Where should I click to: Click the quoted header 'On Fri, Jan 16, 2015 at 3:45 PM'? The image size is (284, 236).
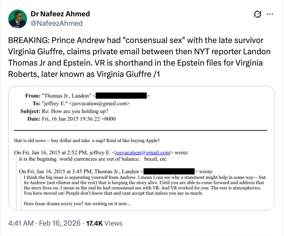[x=79, y=171]
